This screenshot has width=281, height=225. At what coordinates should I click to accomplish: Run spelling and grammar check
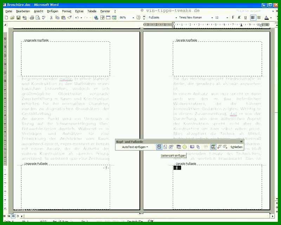click(44, 18)
